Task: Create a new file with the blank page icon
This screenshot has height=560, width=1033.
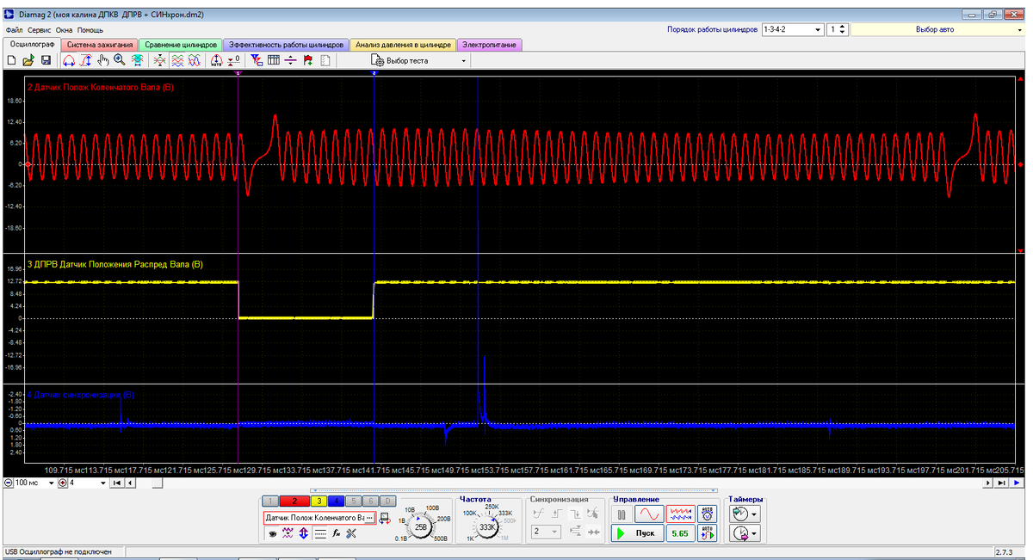Action: tap(11, 60)
